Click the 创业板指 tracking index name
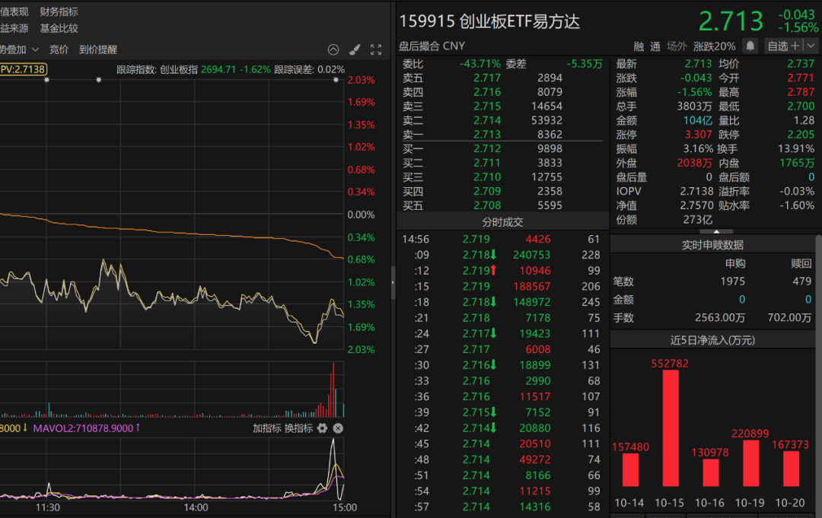 179,70
